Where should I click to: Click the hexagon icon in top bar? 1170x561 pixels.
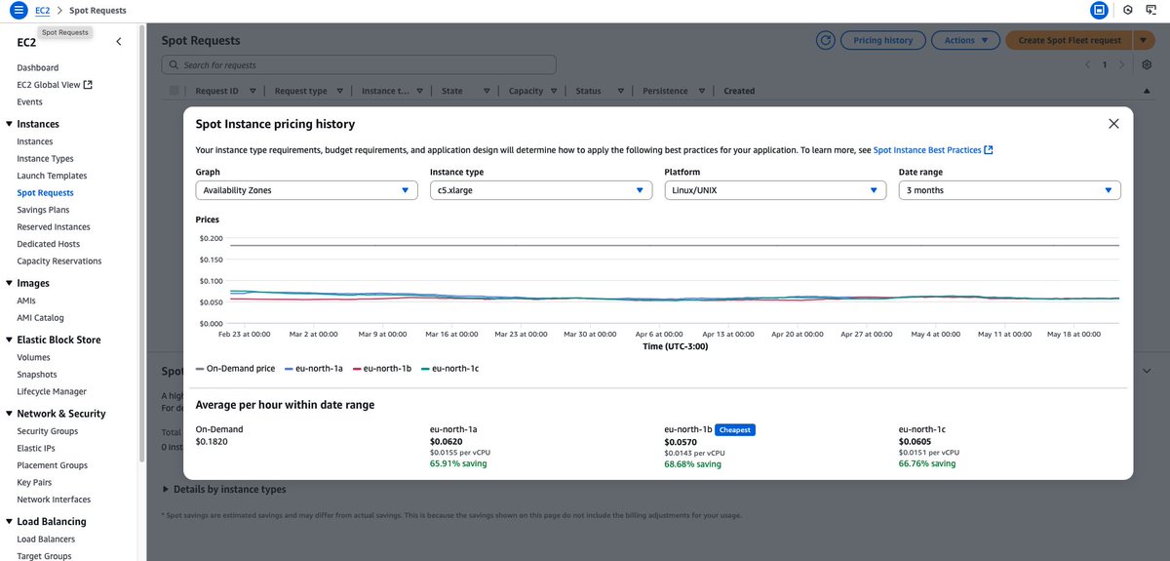point(1127,10)
